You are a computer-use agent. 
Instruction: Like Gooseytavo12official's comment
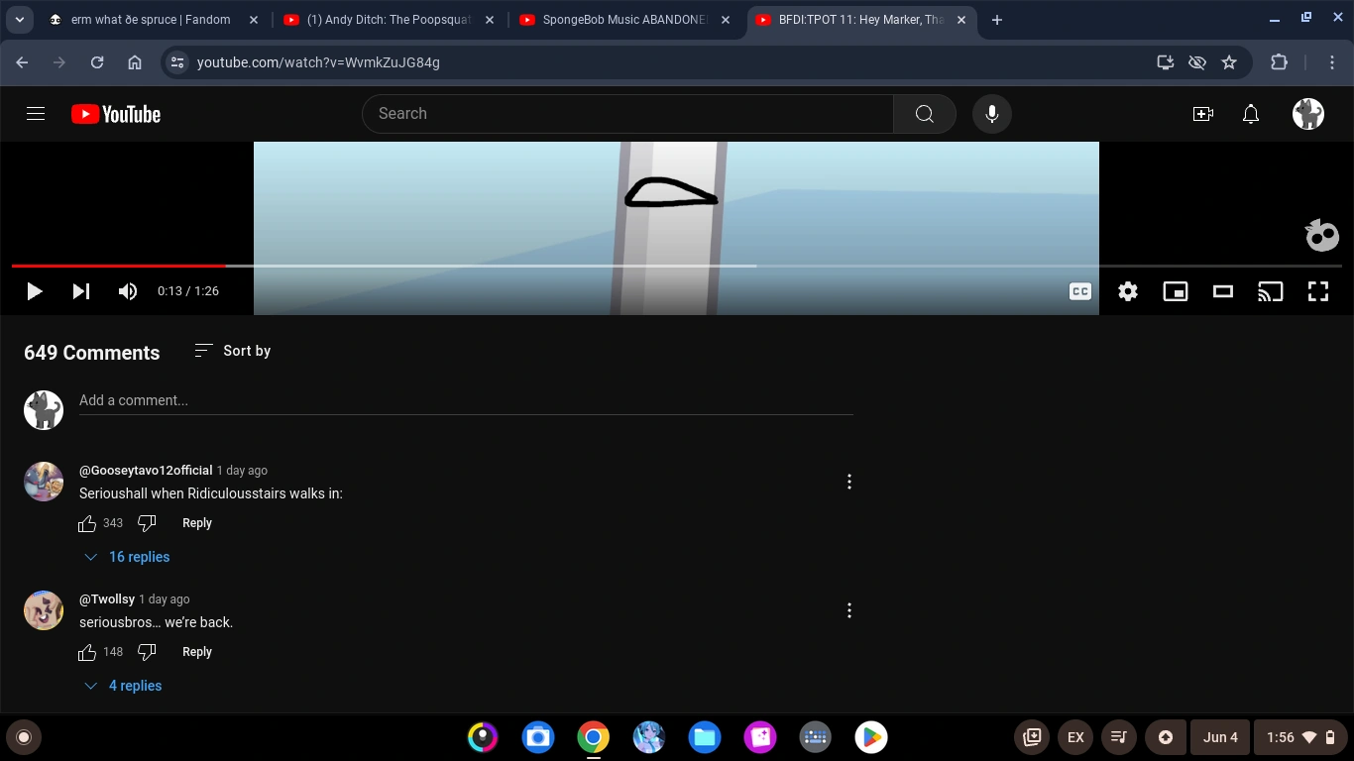point(87,523)
